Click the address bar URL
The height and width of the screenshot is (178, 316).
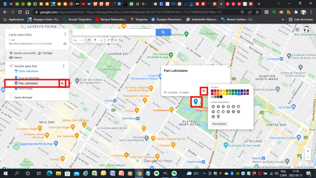click(x=130, y=12)
